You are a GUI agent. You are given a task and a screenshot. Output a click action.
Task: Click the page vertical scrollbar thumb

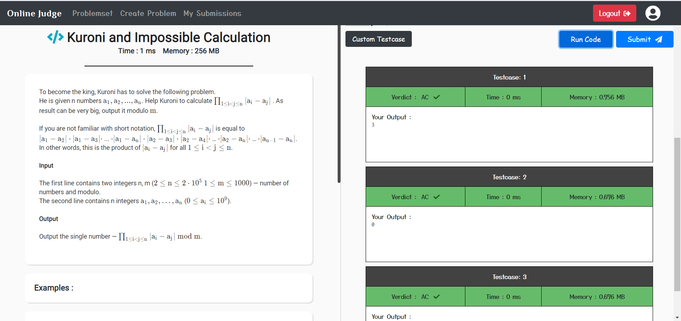point(677,214)
